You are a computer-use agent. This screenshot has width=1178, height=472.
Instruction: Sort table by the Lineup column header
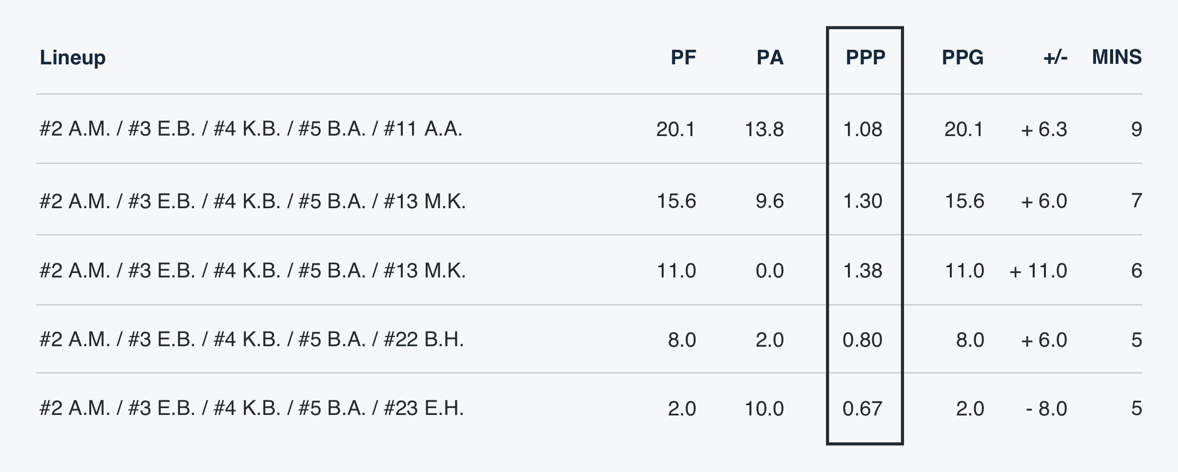click(x=73, y=58)
